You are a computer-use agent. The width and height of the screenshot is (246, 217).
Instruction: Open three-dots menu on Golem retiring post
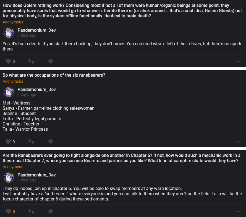point(238,61)
